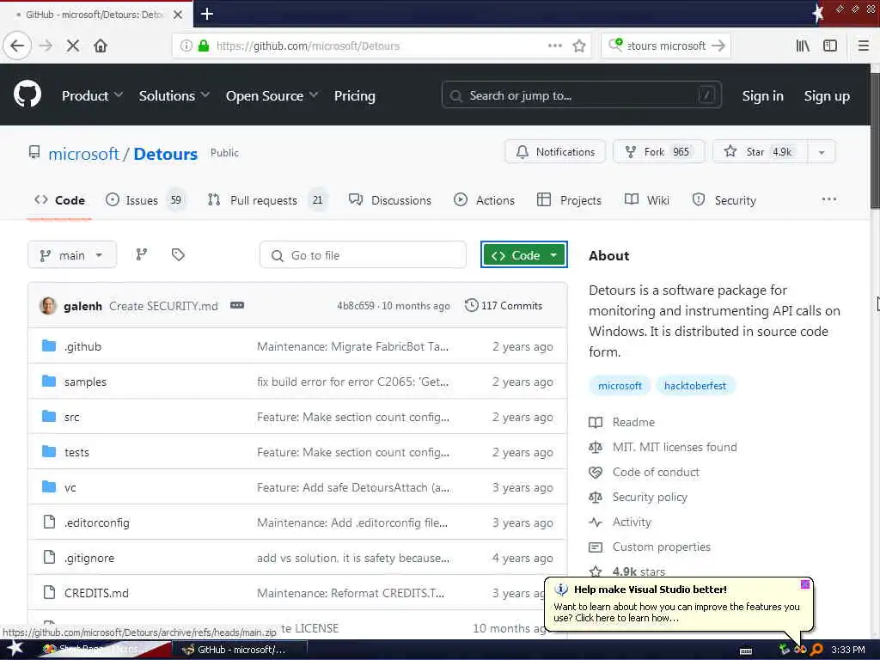Show site security padlock info
The image size is (880, 660).
pyautogui.click(x=204, y=46)
